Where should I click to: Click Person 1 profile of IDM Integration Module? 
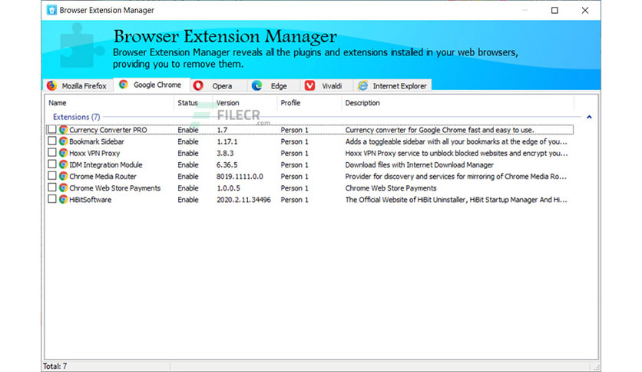point(294,164)
